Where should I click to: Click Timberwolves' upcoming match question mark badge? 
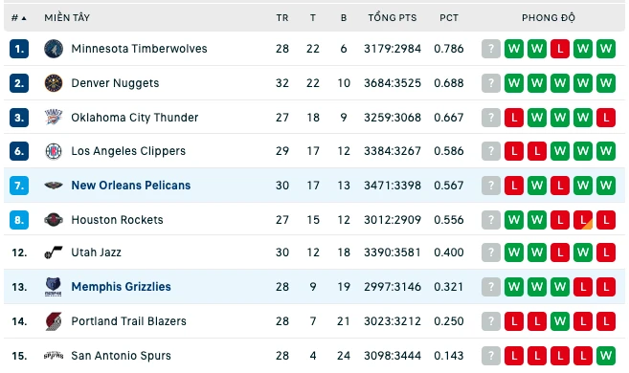point(491,49)
